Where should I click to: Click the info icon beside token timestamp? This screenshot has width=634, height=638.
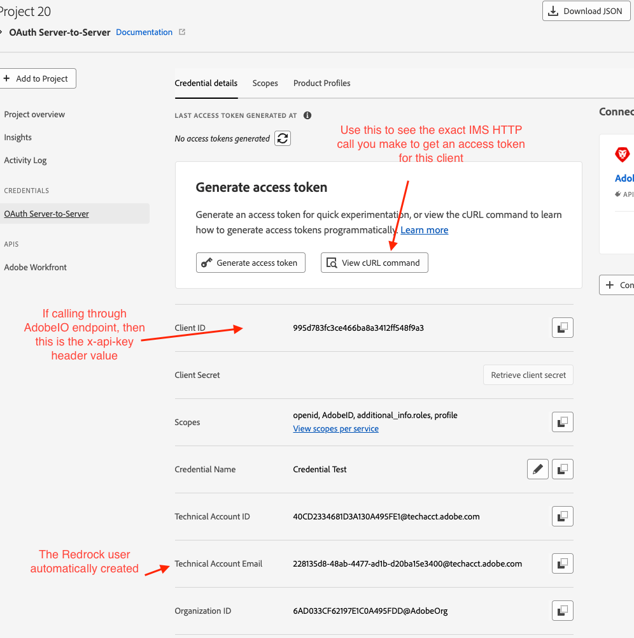coord(307,115)
